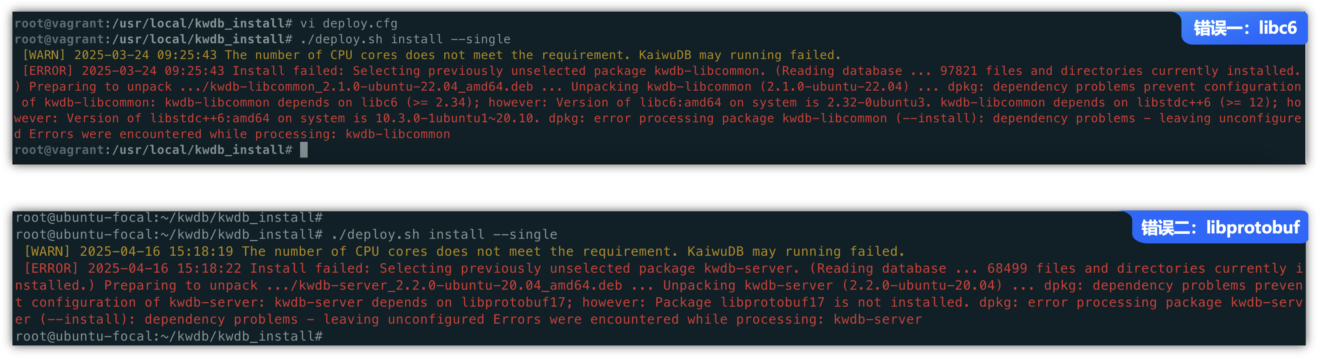The height and width of the screenshot is (358, 1317).
Task: Click '10.3.0-1ubuntu1~20.10' version text
Action: [x=455, y=118]
